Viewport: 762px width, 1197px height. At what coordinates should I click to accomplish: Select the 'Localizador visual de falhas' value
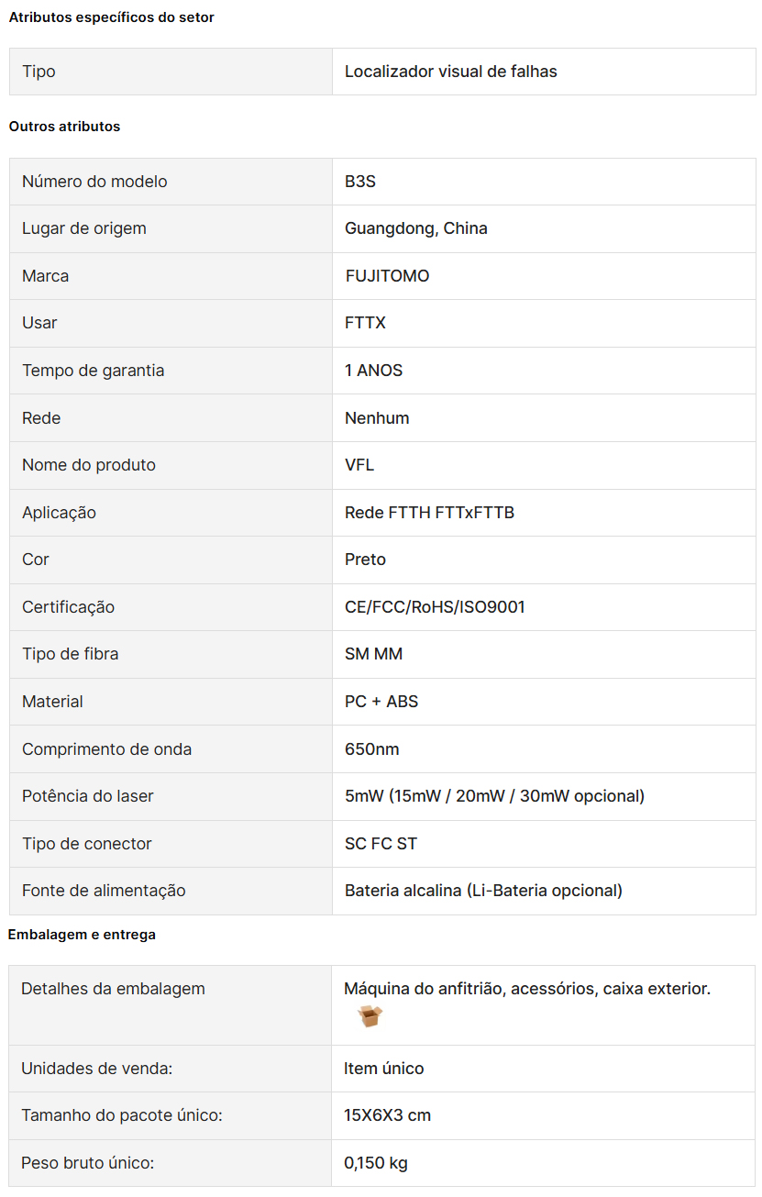[x=451, y=72]
